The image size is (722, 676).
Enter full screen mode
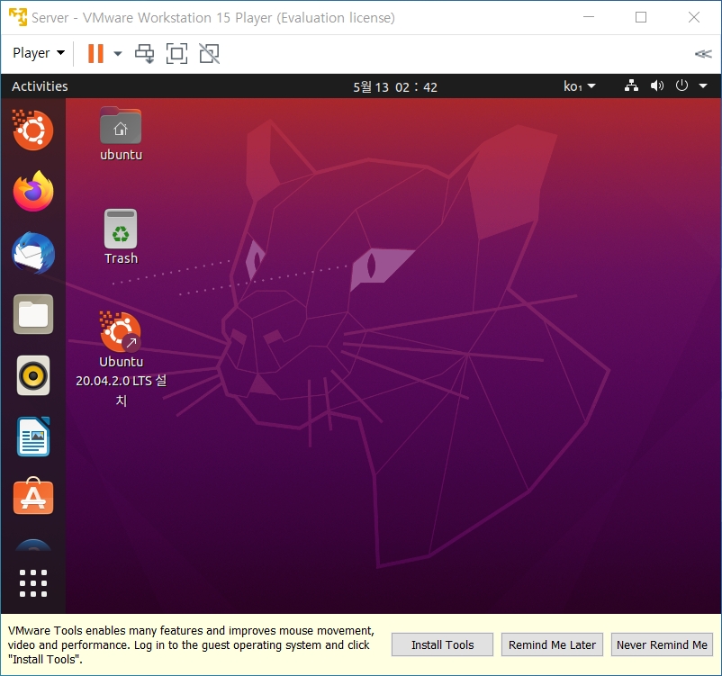pyautogui.click(x=176, y=53)
